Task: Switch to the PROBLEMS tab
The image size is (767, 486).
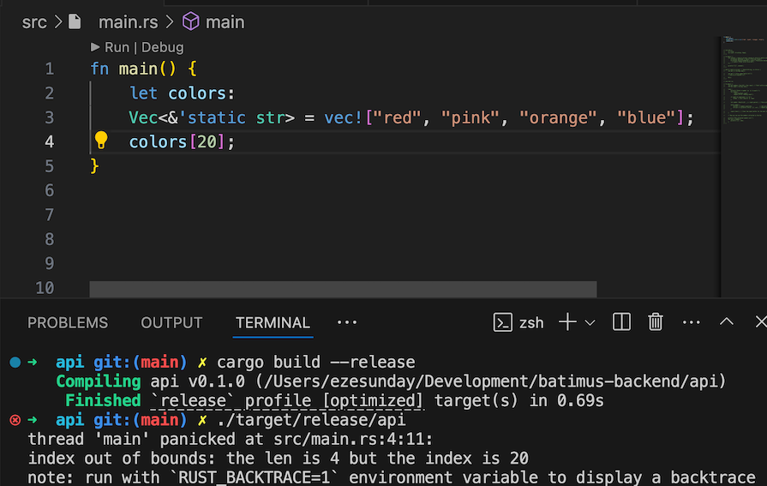Action: pos(68,323)
